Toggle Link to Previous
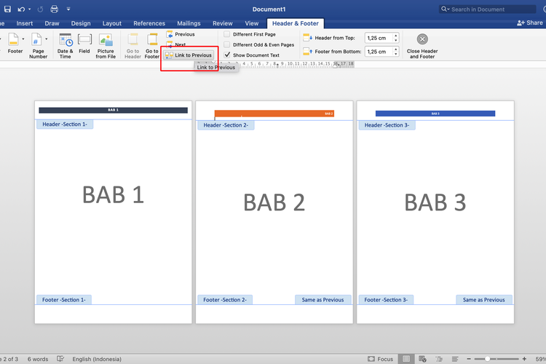This screenshot has width=546, height=364. 189,55
